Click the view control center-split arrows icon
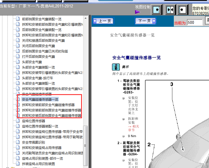209x168 pixels. click(170, 10)
